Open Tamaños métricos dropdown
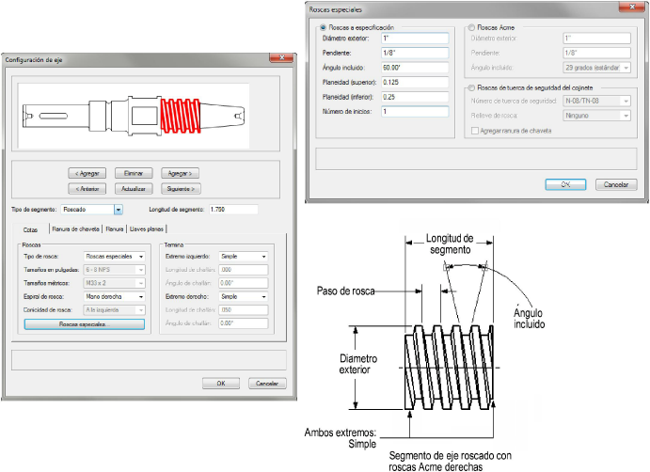Screen dimensions: 650x472 tap(114, 283)
